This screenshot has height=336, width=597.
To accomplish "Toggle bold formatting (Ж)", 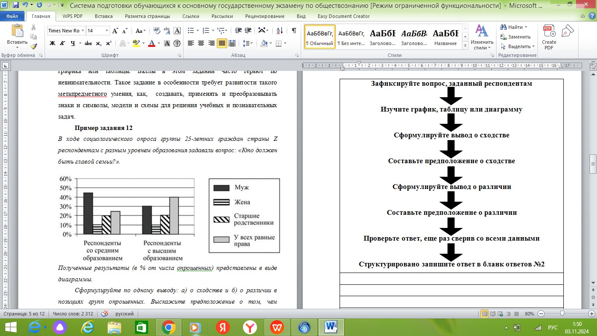I will 52,43.
